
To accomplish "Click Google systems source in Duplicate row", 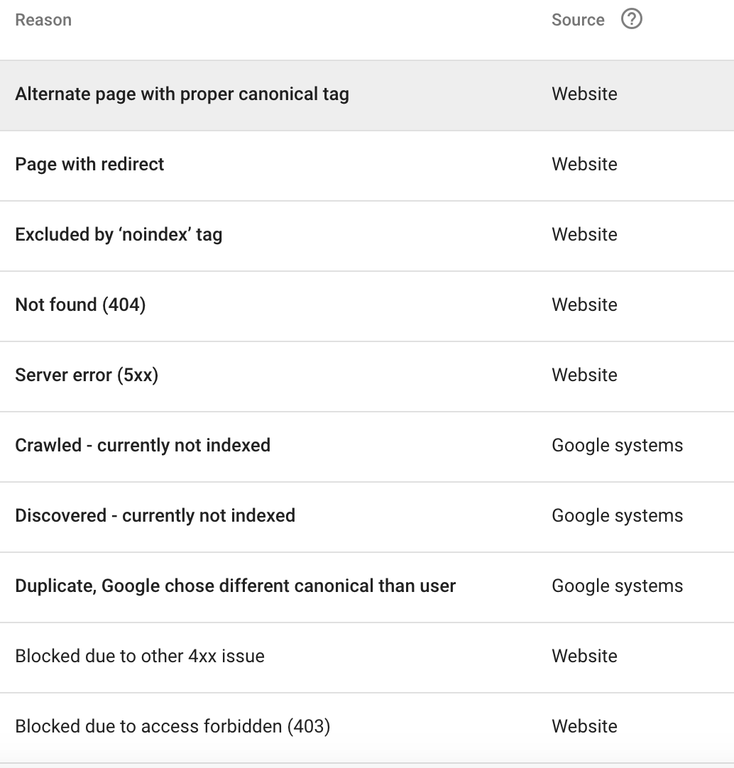I will (618, 586).
